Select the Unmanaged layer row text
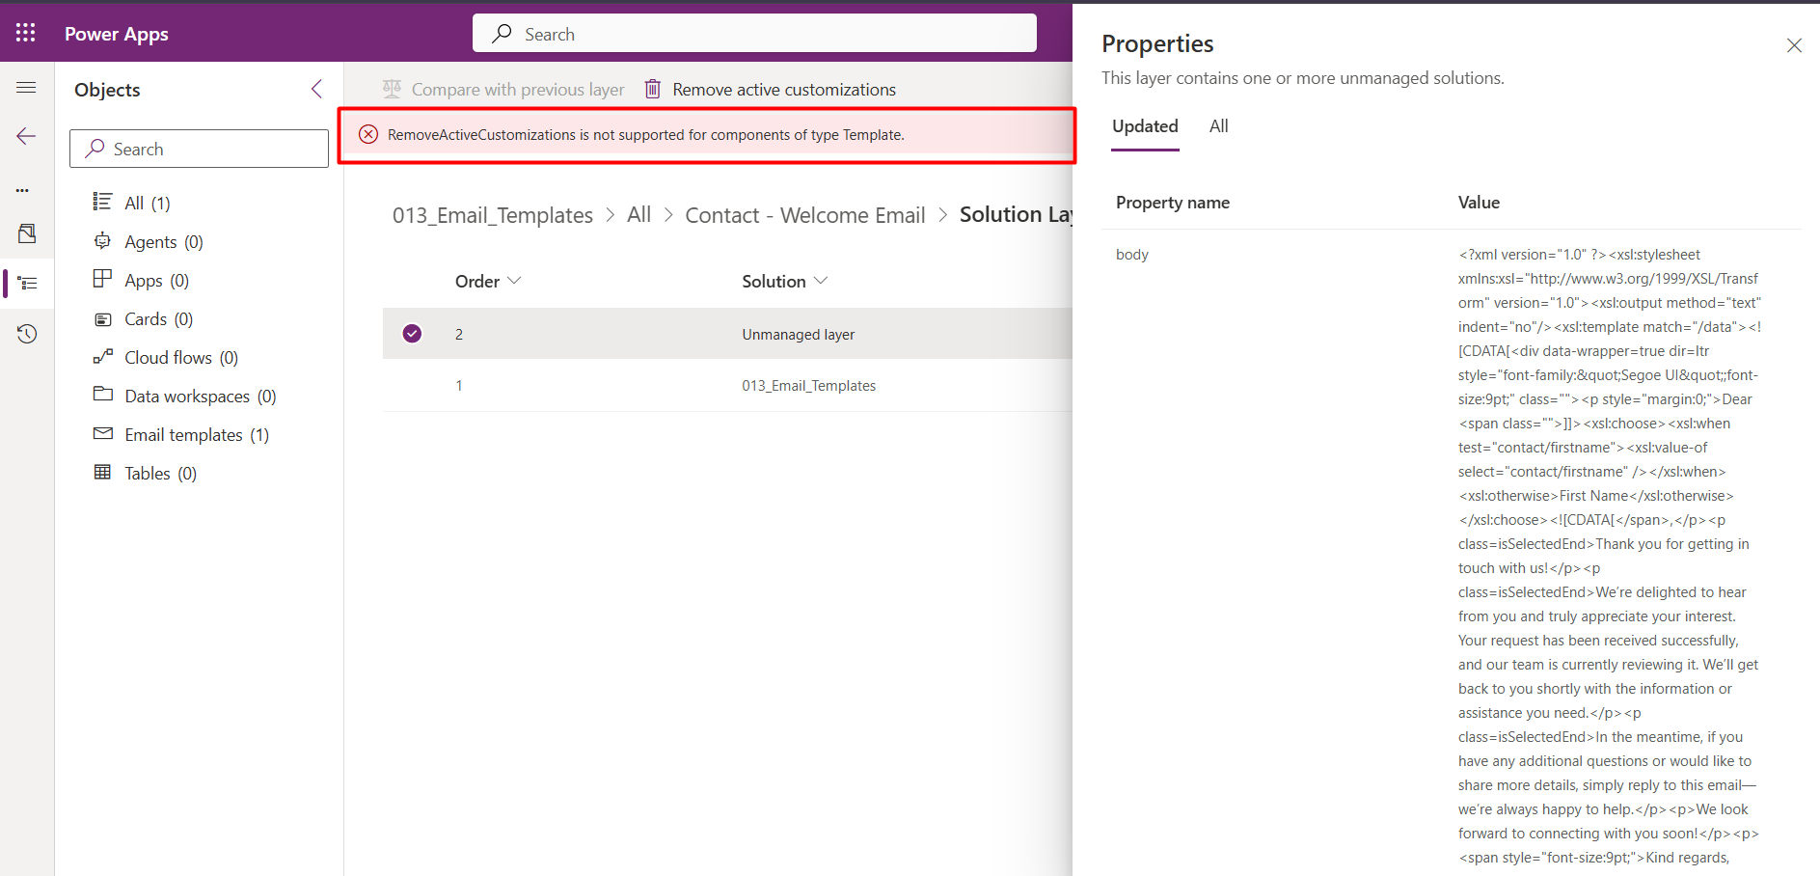Viewport: 1820px width, 876px height. (x=798, y=334)
